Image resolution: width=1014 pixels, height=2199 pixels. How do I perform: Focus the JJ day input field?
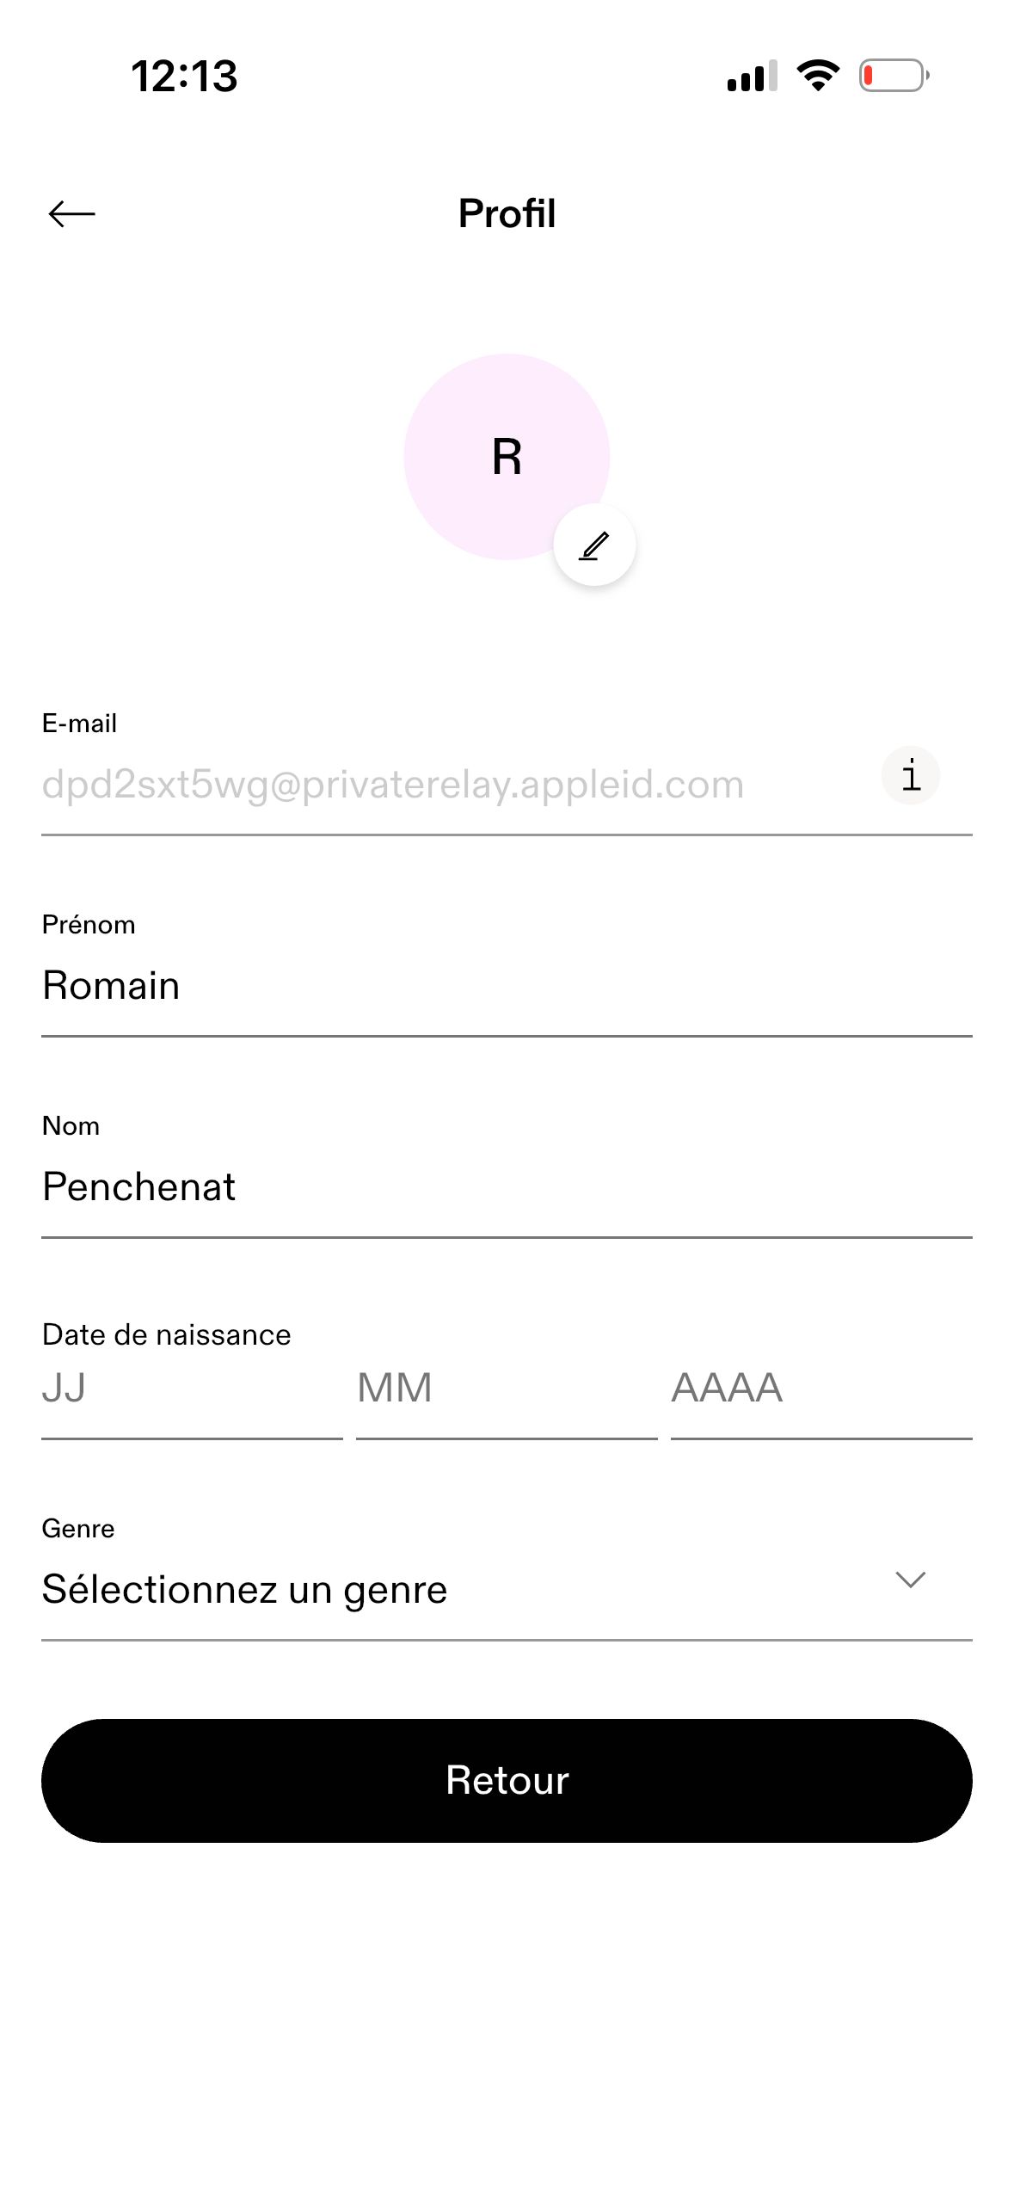pos(192,1389)
